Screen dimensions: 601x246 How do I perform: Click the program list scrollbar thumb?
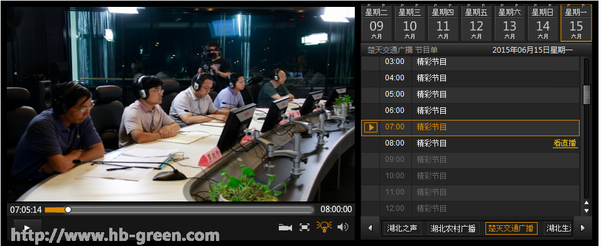pyautogui.click(x=587, y=95)
